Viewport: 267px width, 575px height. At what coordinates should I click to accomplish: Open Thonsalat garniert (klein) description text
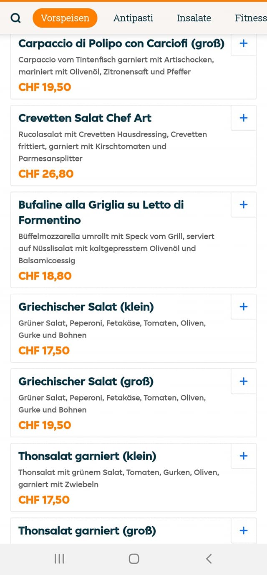click(x=119, y=479)
